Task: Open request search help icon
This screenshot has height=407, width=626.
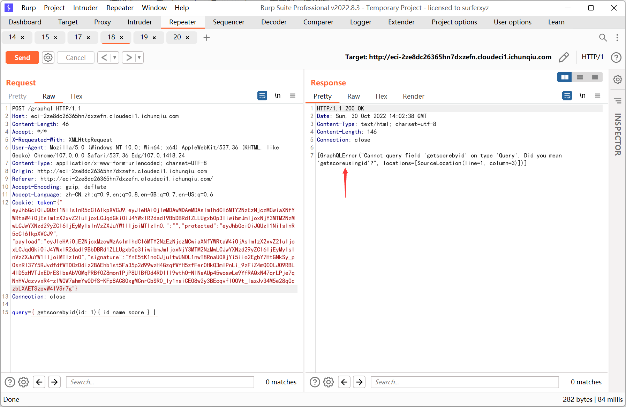Action: pyautogui.click(x=10, y=382)
